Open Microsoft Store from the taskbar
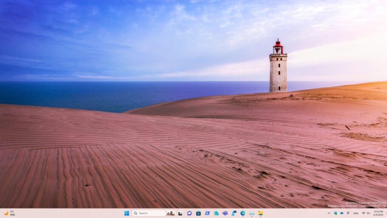The width and height of the screenshot is (387, 218). 198,213
